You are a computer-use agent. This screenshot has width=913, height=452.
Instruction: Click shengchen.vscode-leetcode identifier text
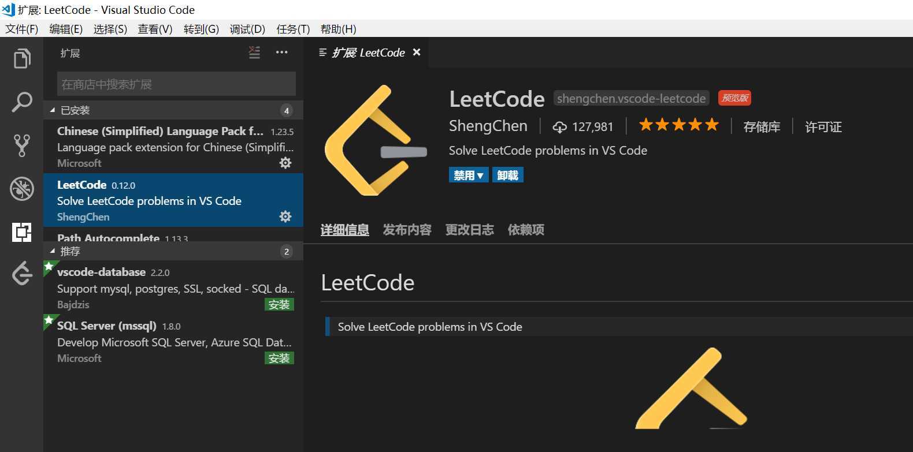click(632, 98)
